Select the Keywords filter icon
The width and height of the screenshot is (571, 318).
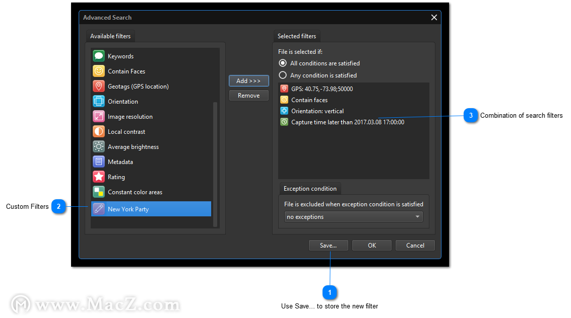click(99, 56)
